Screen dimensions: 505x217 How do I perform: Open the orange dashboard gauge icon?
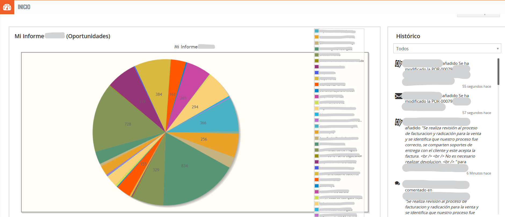point(7,7)
